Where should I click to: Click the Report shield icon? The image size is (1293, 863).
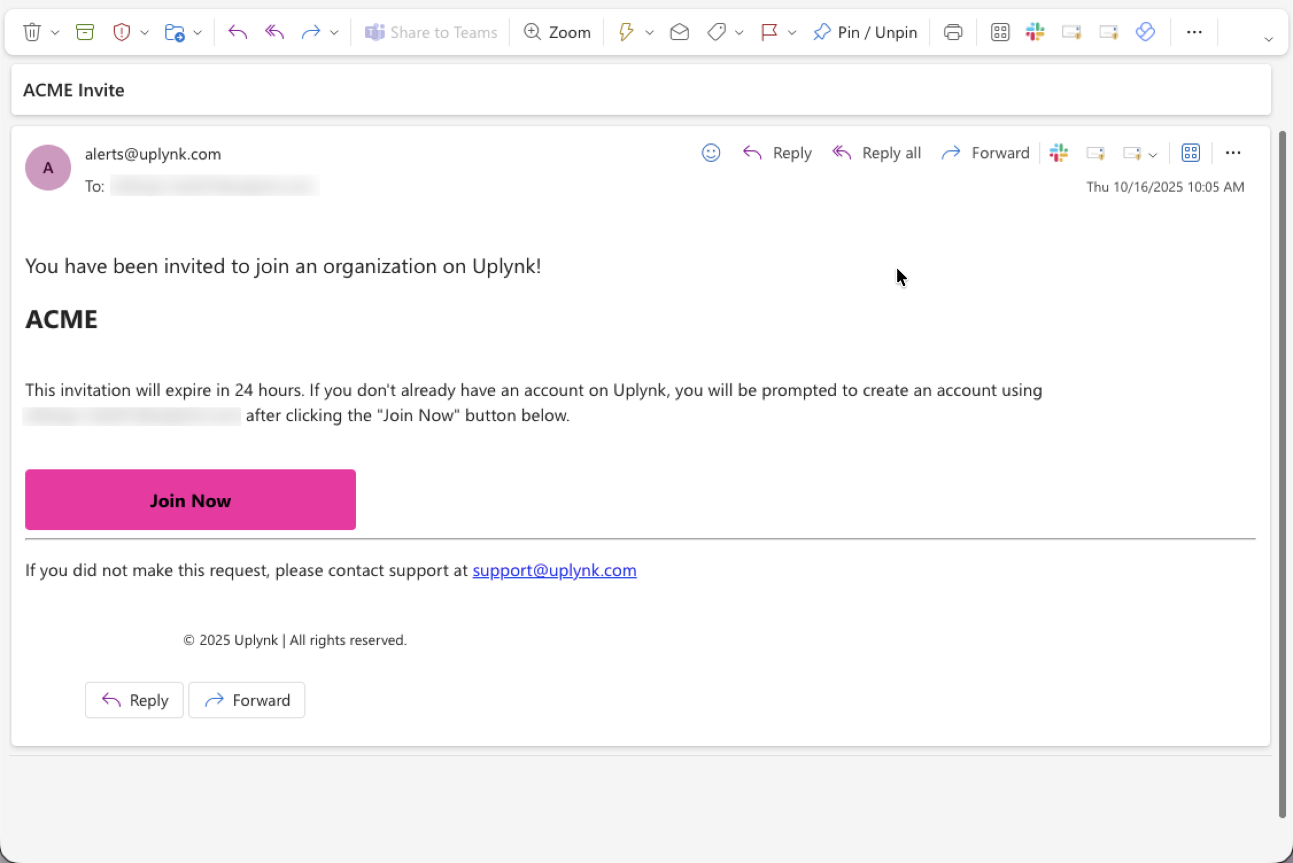coord(121,32)
